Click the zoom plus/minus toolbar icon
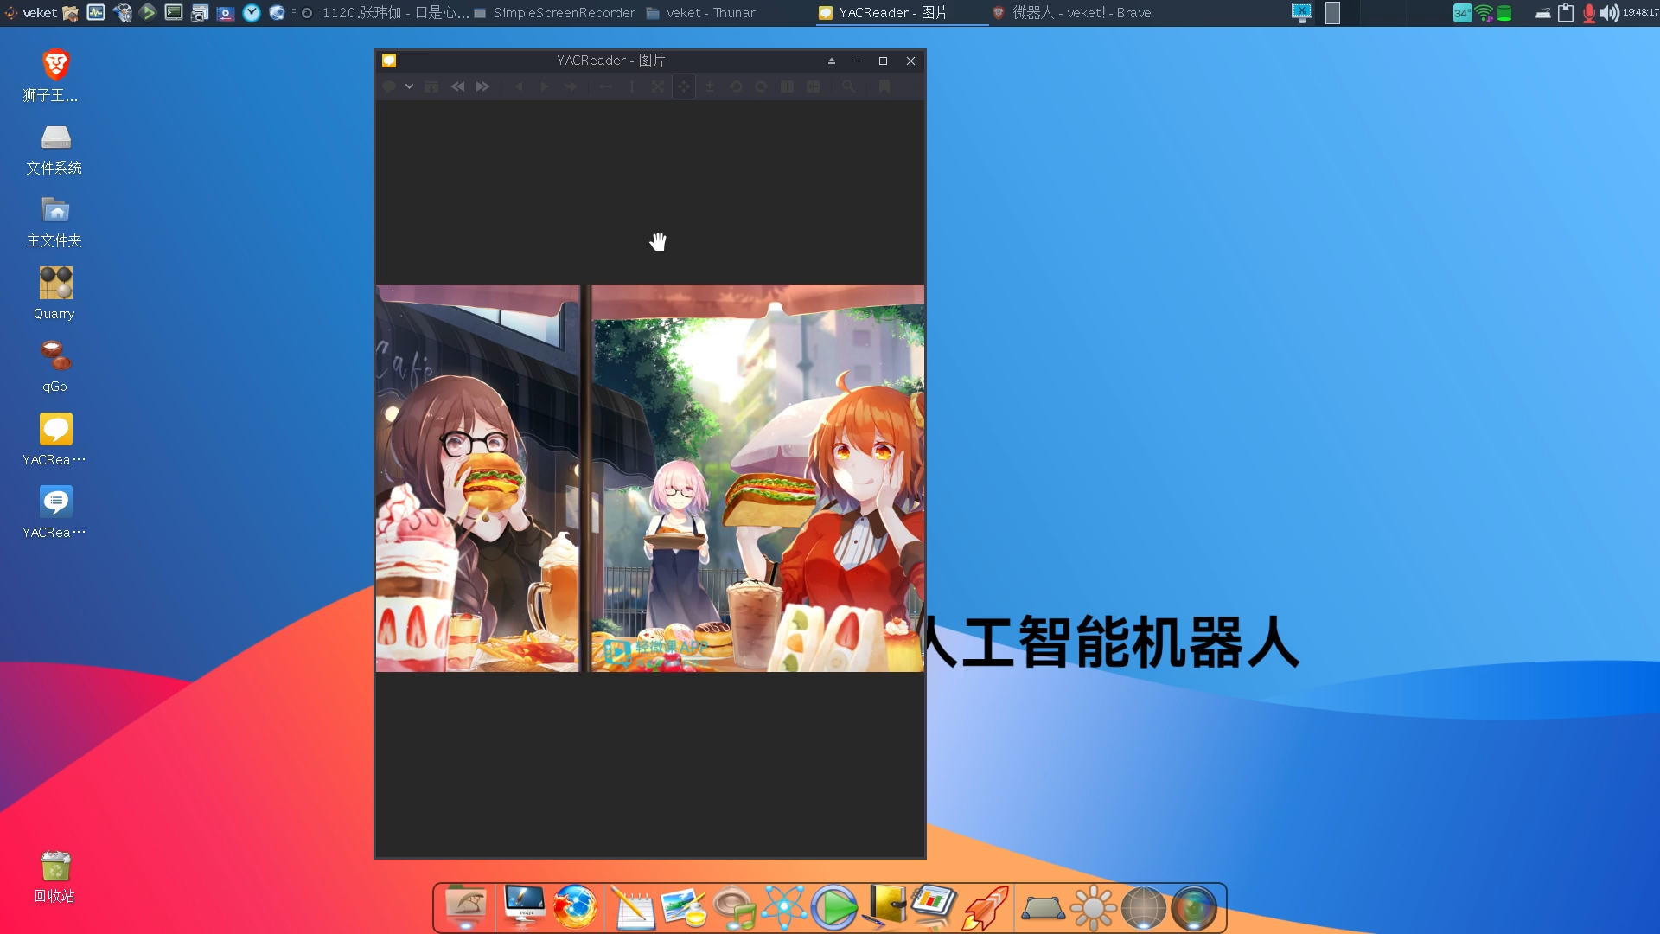Image resolution: width=1660 pixels, height=934 pixels. (710, 86)
